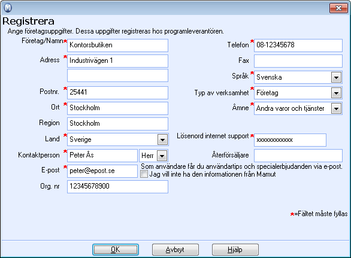The width and height of the screenshot is (351, 258).
Task: Click the empty Fax field
Action: [x=298, y=61]
